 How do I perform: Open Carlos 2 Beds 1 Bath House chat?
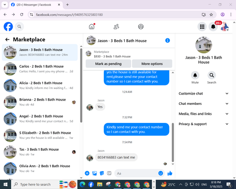(x=40, y=69)
